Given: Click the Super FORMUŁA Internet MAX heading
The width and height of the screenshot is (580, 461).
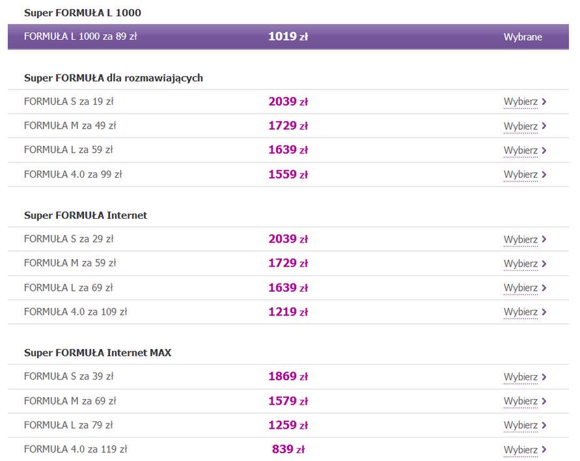Looking at the screenshot, I should pyautogui.click(x=98, y=353).
